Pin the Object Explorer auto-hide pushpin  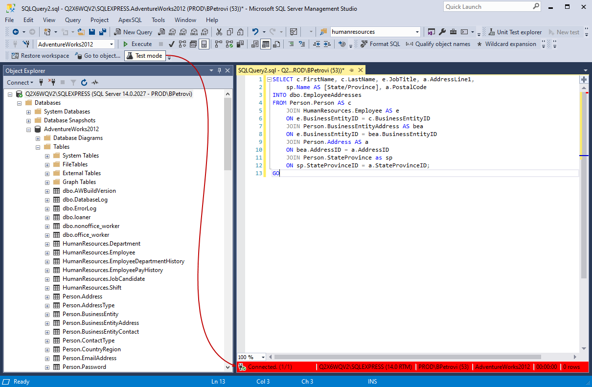tap(220, 71)
